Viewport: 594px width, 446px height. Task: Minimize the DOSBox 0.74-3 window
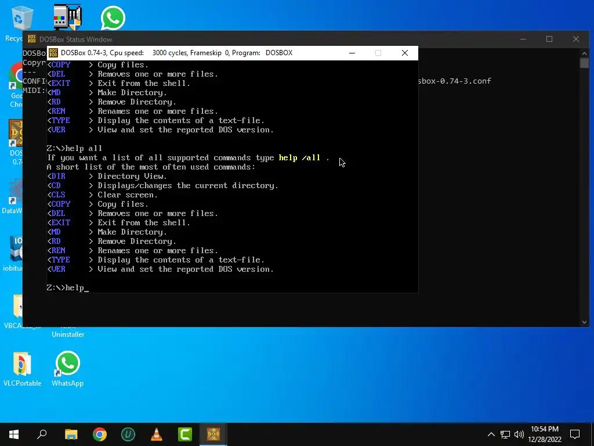coord(352,53)
